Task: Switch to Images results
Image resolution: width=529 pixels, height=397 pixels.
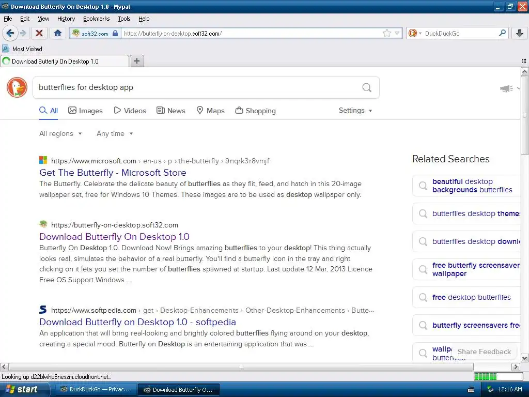Action: coord(85,111)
